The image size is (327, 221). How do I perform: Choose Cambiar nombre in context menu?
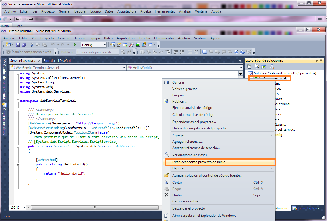218,201
